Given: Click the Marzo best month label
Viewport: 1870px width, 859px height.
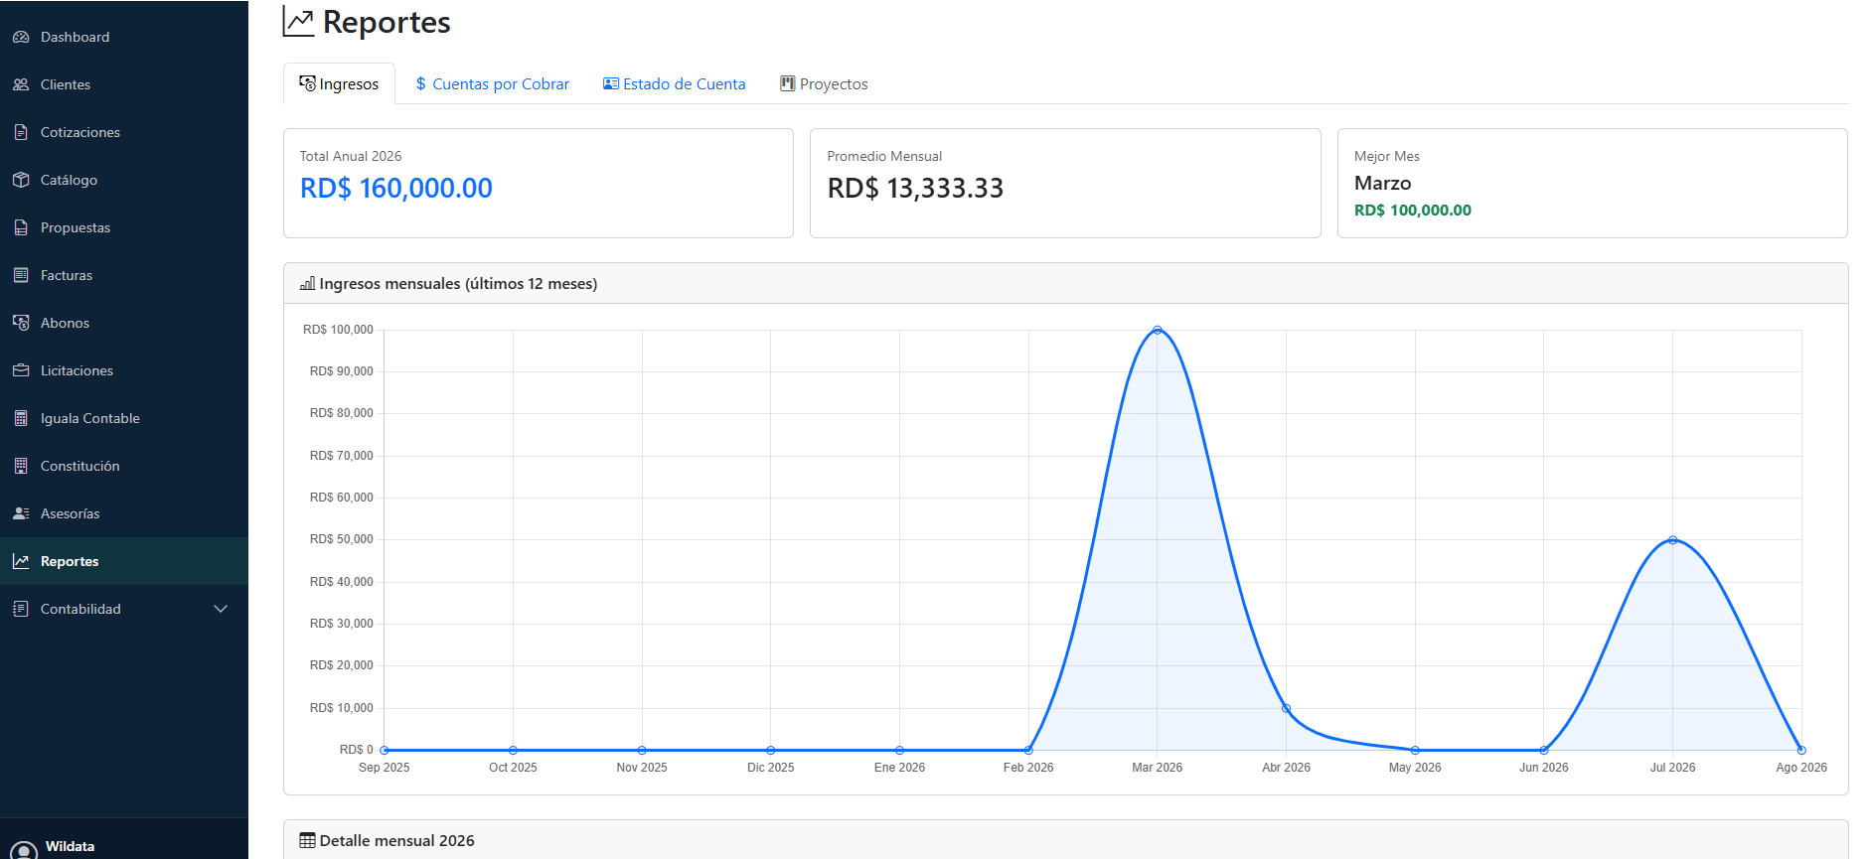Looking at the screenshot, I should pyautogui.click(x=1383, y=183).
